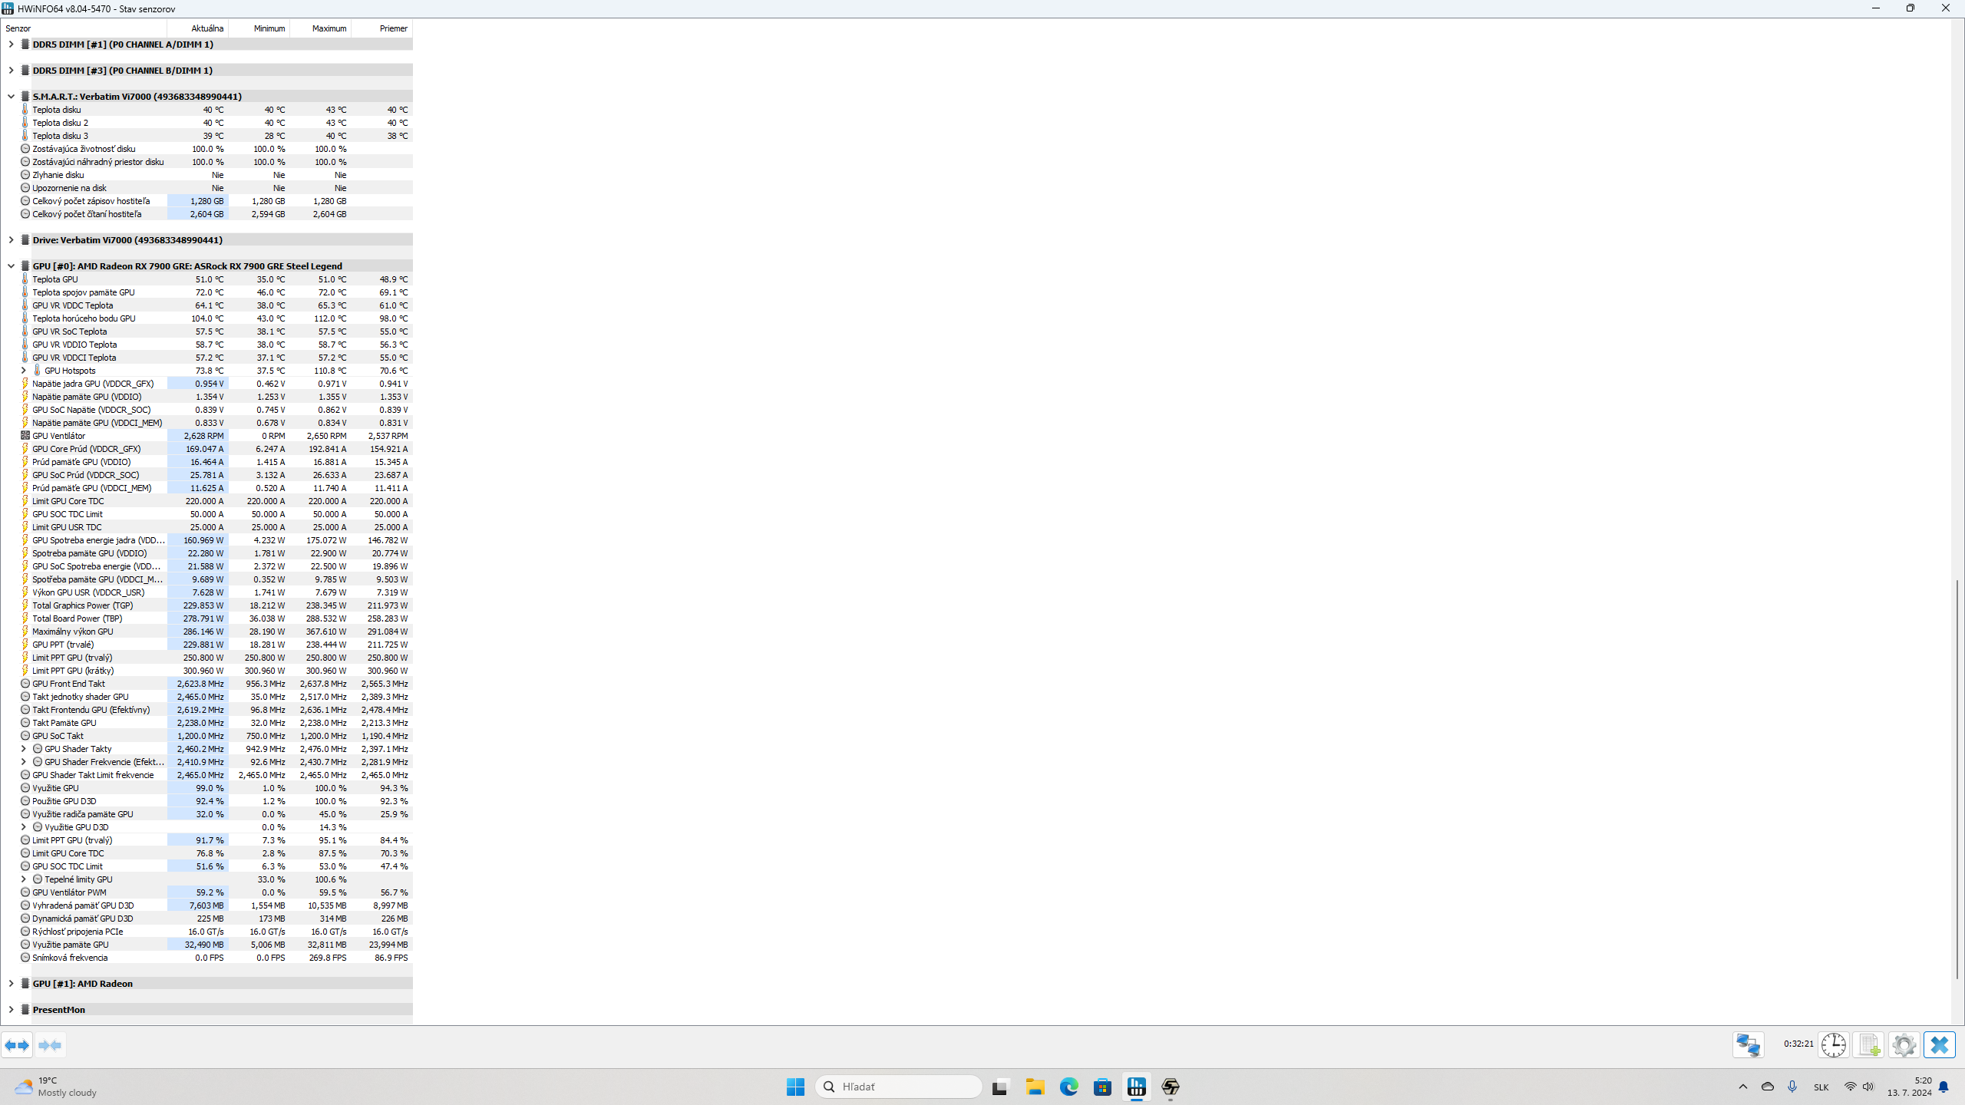Expand the GPU Hotspots subtree
Screen dimensions: 1965x1105
pyautogui.click(x=23, y=371)
